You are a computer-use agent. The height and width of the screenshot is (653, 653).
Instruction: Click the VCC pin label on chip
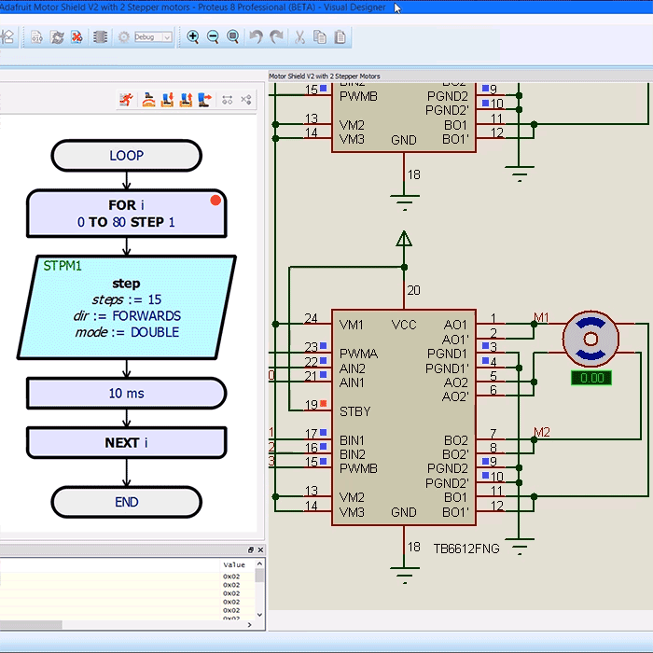pyautogui.click(x=404, y=325)
